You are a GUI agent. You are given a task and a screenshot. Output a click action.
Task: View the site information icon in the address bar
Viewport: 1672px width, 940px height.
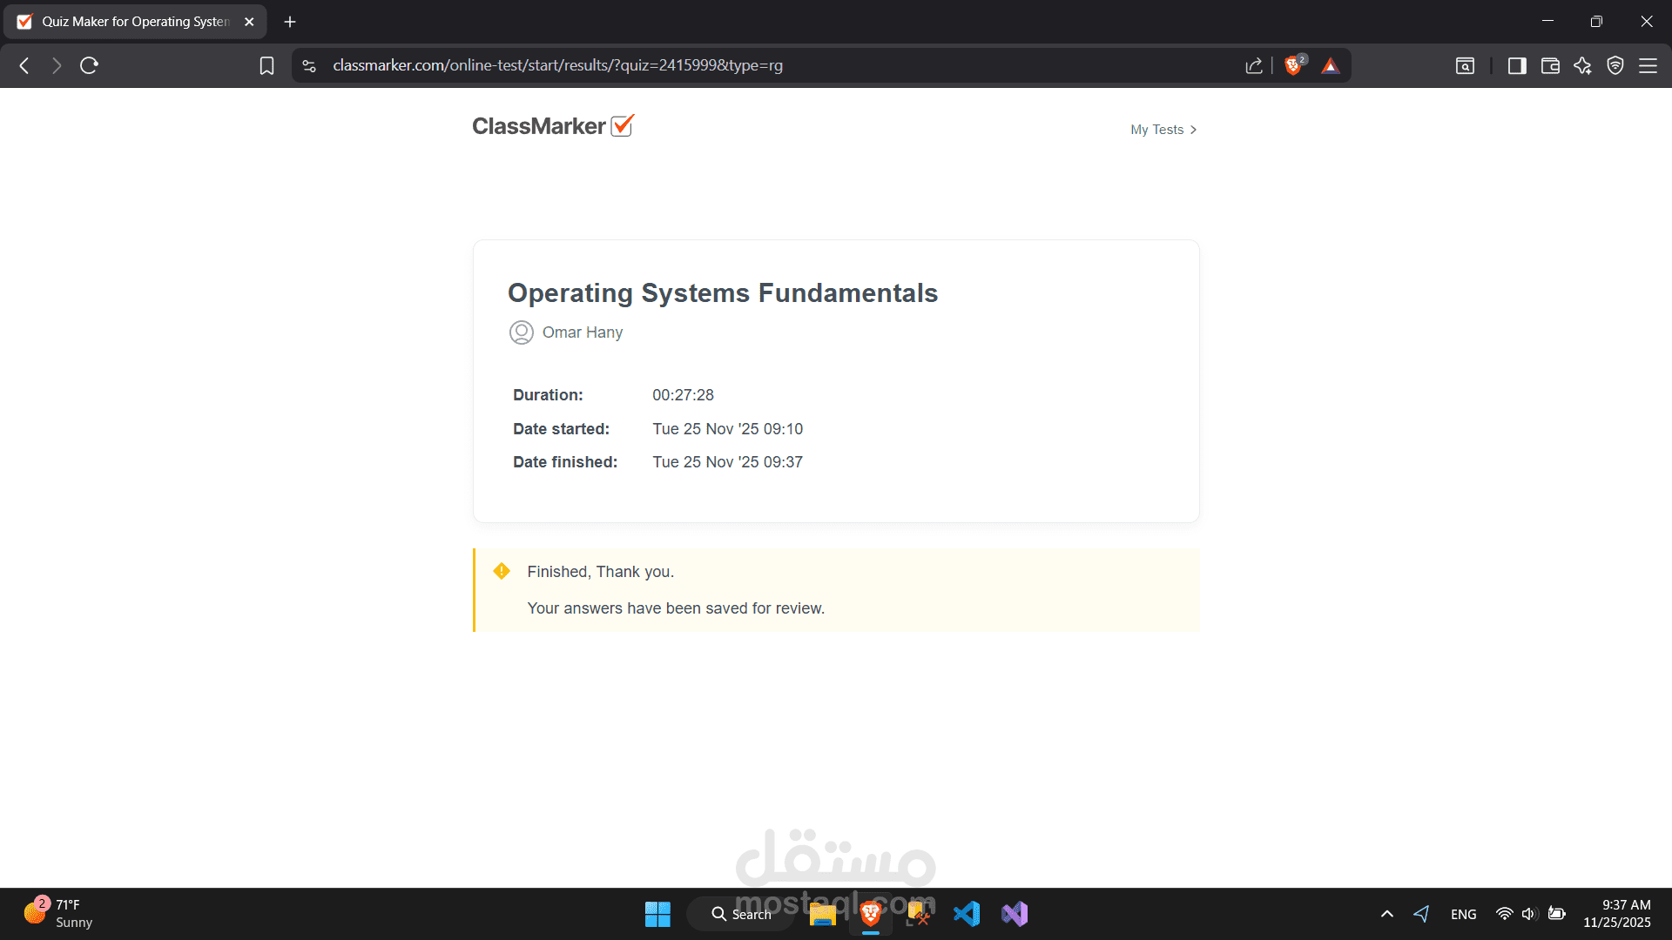(309, 65)
